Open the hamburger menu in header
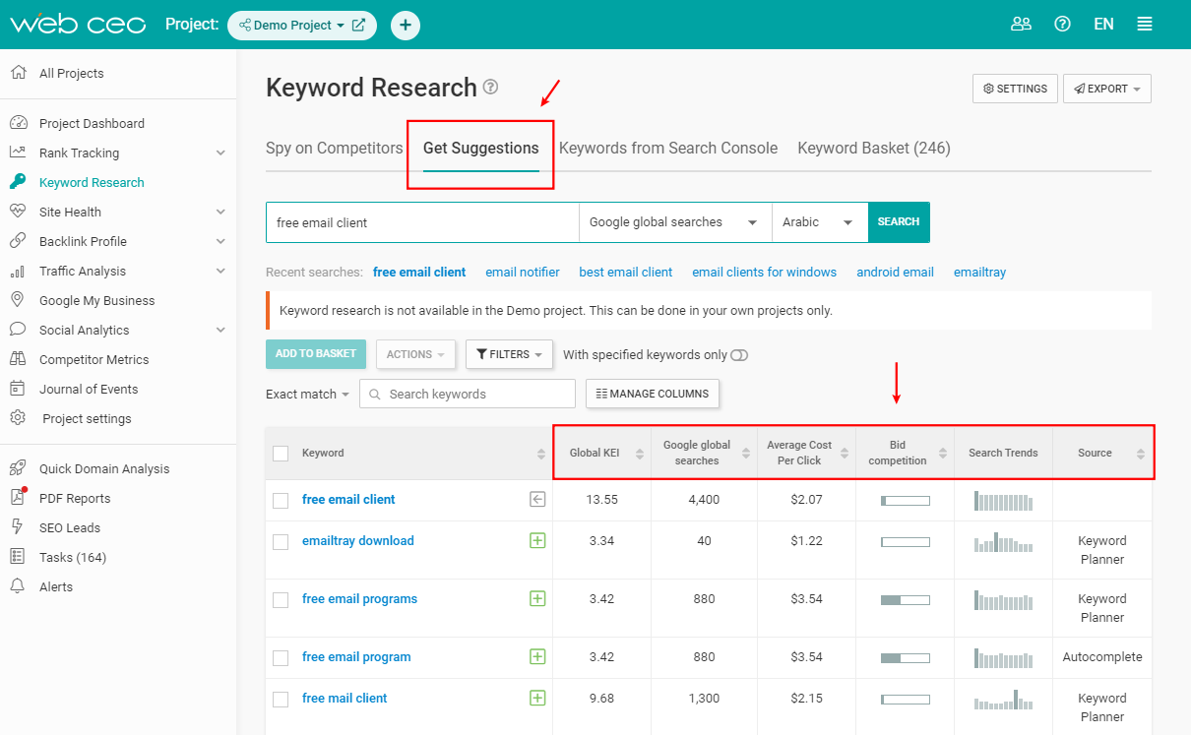 pyautogui.click(x=1145, y=25)
